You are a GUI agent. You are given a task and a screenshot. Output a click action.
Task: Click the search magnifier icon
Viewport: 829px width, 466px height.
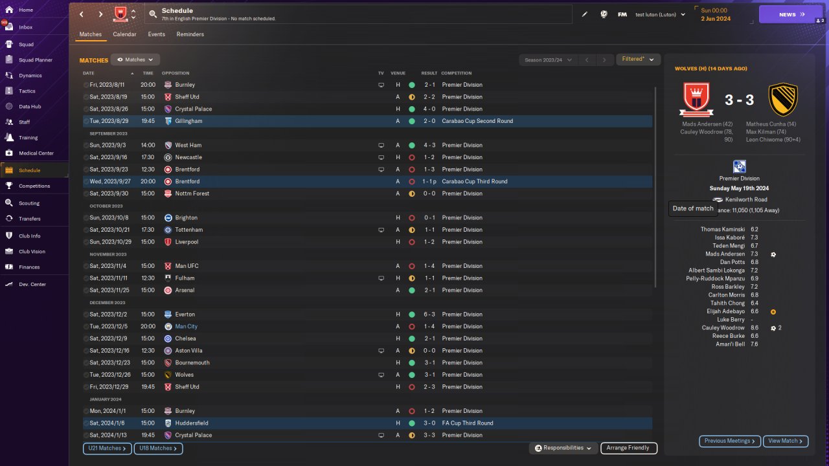click(153, 14)
